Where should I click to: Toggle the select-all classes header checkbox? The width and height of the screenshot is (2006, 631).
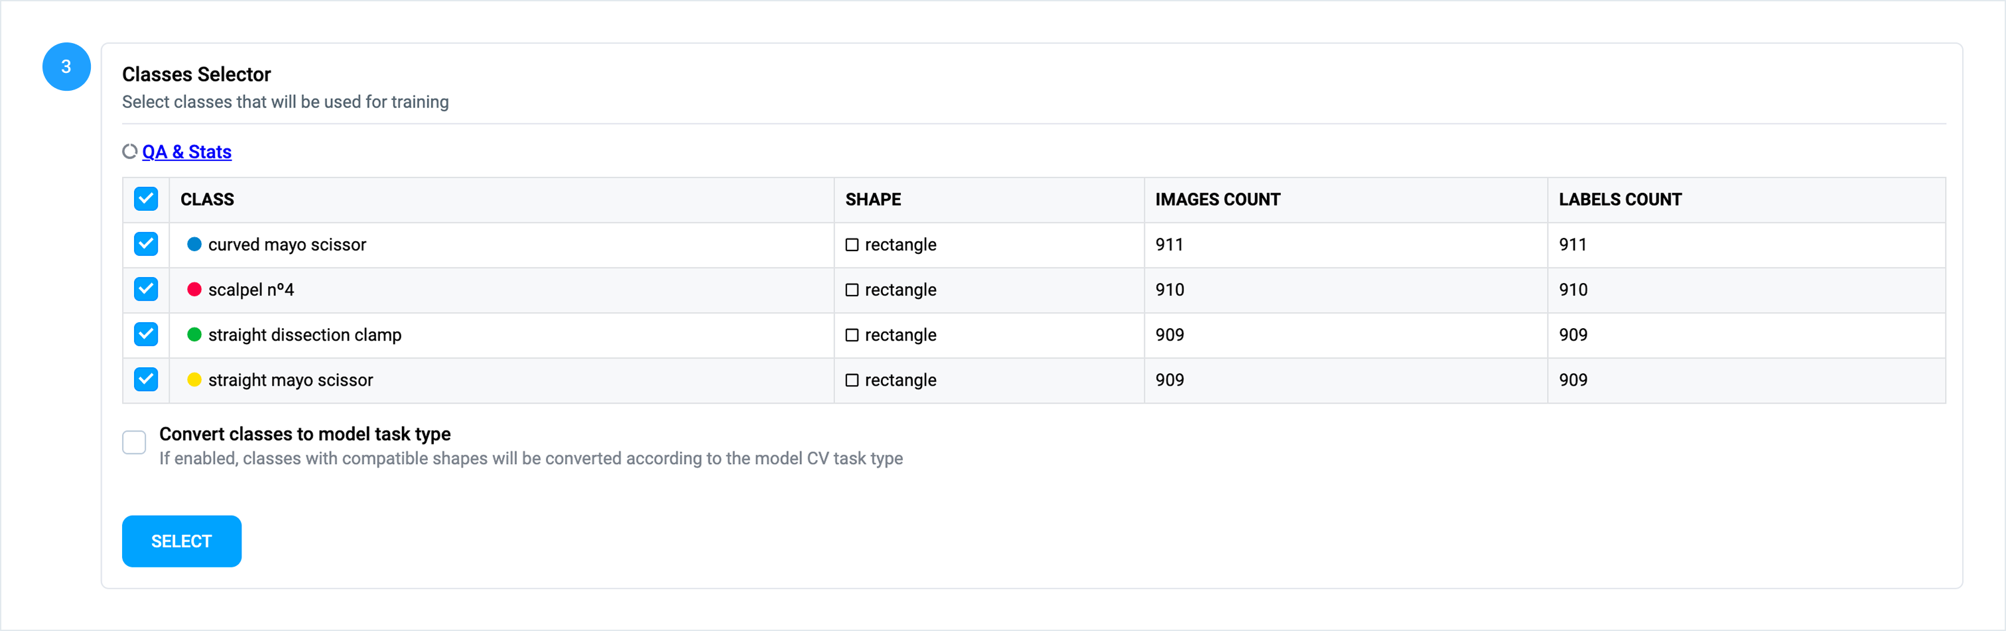[x=146, y=200]
